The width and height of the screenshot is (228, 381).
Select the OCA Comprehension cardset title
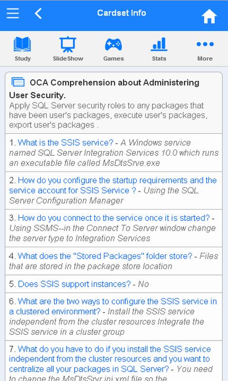pyautogui.click(x=104, y=89)
